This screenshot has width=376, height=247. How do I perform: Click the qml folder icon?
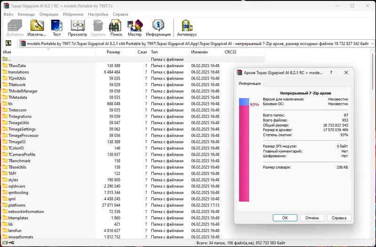pyautogui.click(x=5, y=199)
